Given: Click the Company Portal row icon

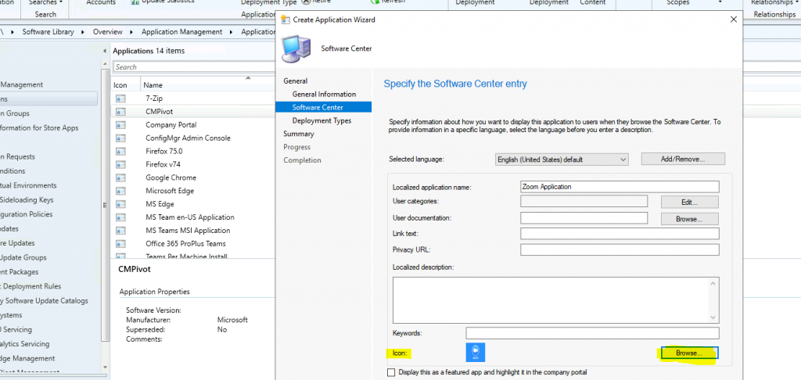Looking at the screenshot, I should (120, 124).
